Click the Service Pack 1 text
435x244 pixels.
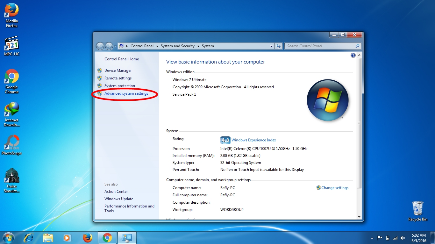pyautogui.click(x=184, y=94)
